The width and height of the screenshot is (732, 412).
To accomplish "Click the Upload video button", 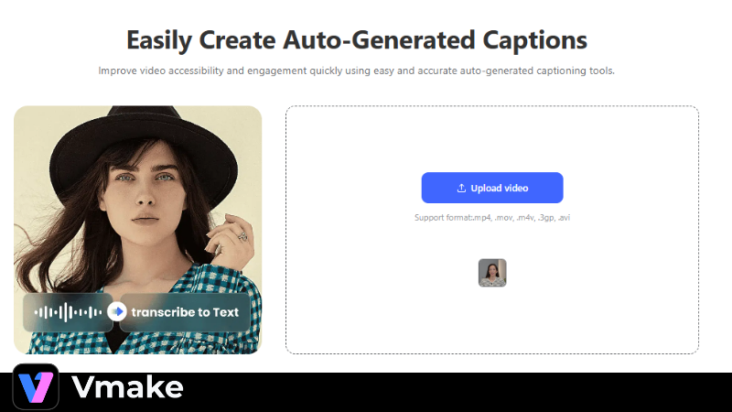I will pos(492,188).
